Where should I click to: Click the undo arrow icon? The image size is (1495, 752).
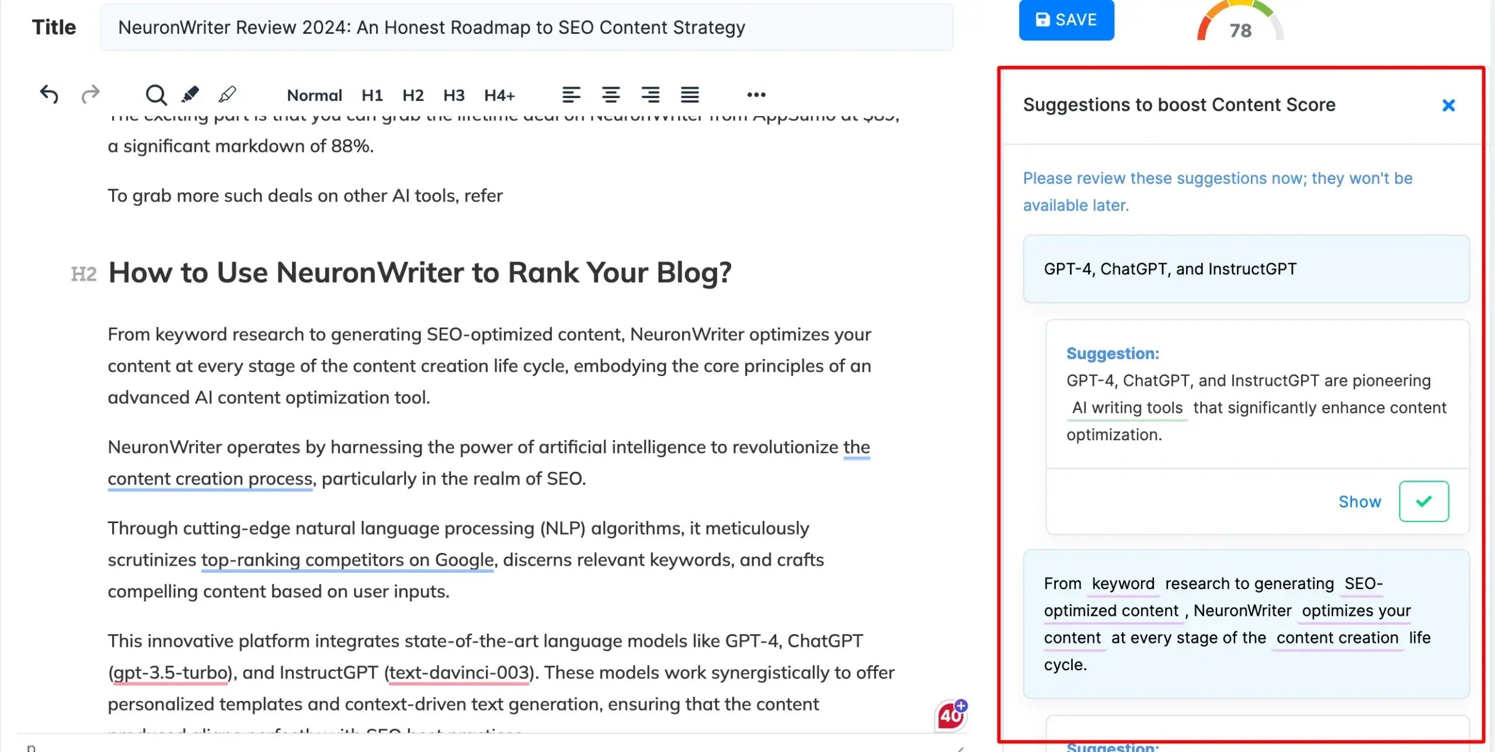(x=50, y=95)
